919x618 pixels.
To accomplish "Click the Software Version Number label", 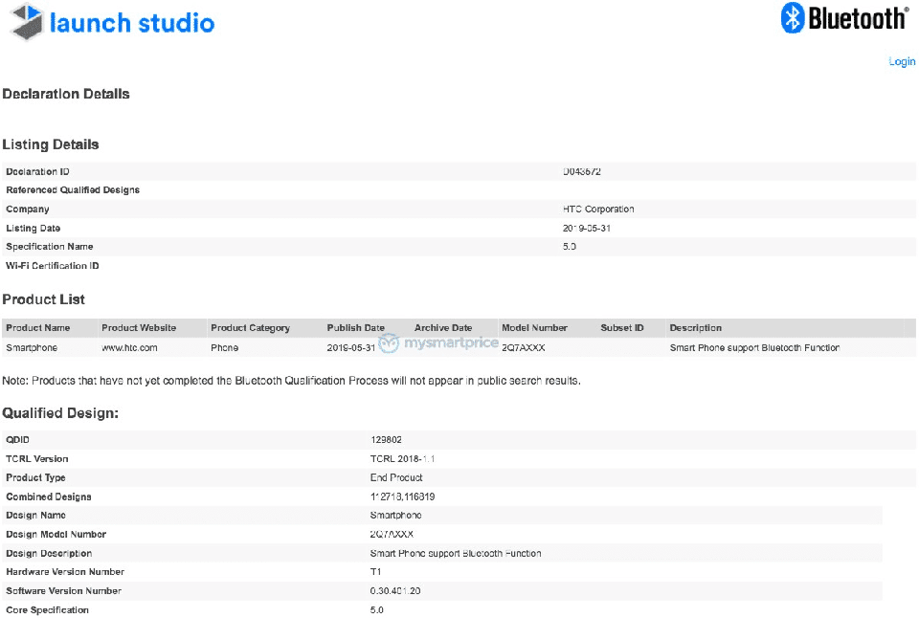I will click(64, 591).
